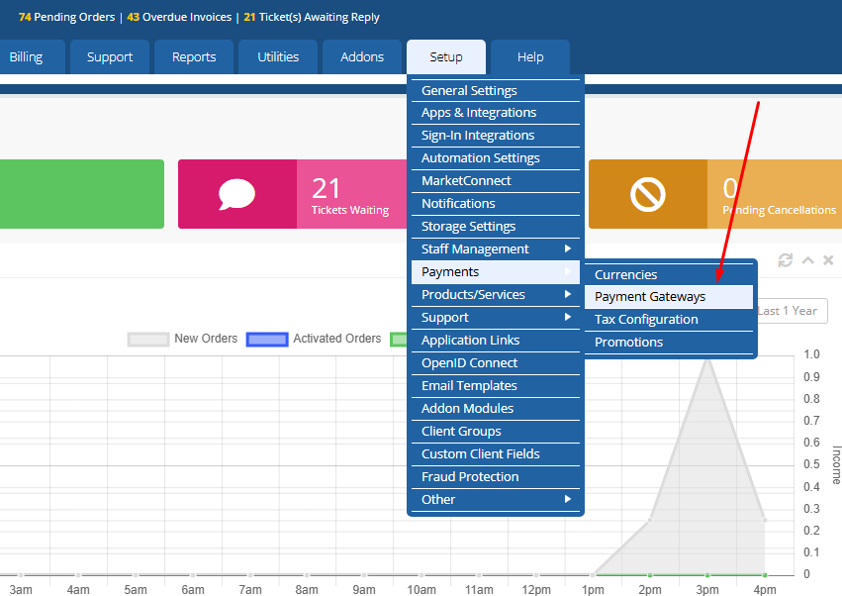Expand the Staff Management submenu
The image size is (842, 596).
(495, 249)
